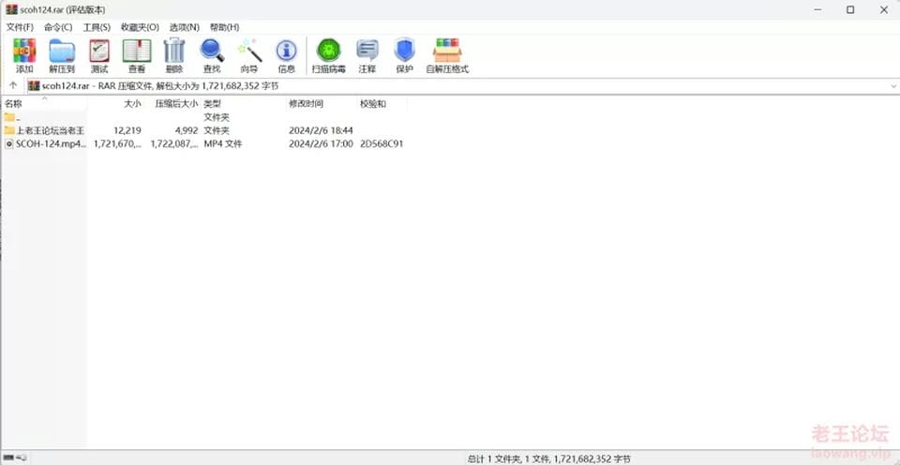Minimize the WinRAR window
The image size is (900, 465).
click(x=817, y=9)
